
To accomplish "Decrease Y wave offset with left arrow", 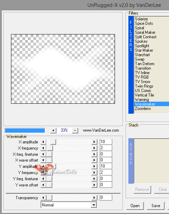I will pos(43,185).
